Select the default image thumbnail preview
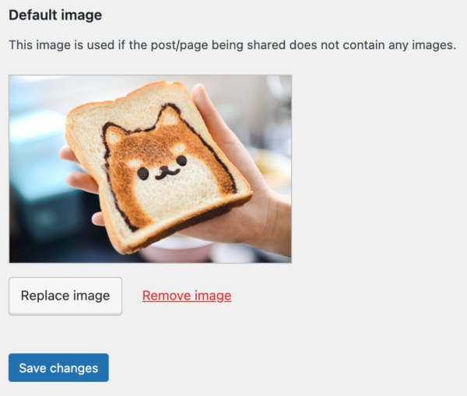Image resolution: width=467 pixels, height=396 pixels. [150, 169]
